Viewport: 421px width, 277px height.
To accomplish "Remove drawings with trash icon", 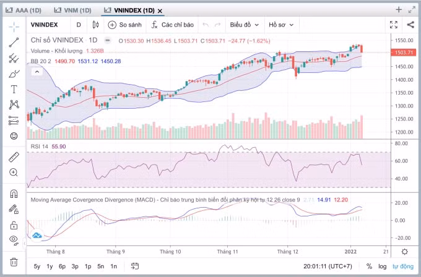I will [14, 262].
